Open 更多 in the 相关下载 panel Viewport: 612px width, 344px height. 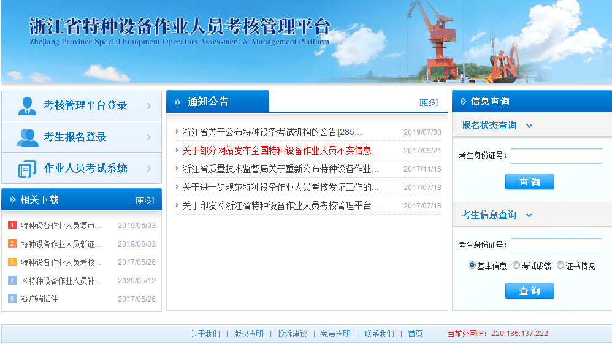(145, 201)
